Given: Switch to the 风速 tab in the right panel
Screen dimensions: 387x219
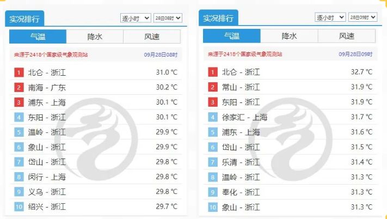Looking at the screenshot, I should point(347,36).
